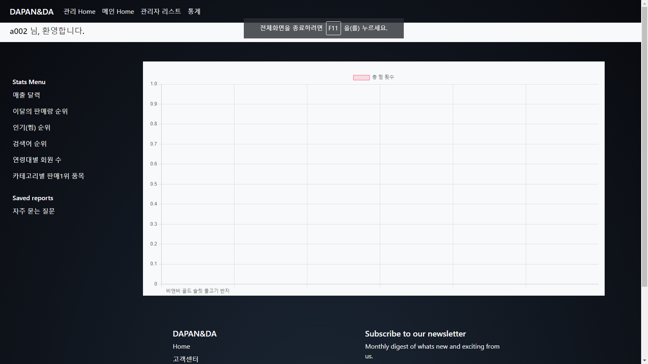Select 관리자 리스트 in the top navigation

(160, 12)
